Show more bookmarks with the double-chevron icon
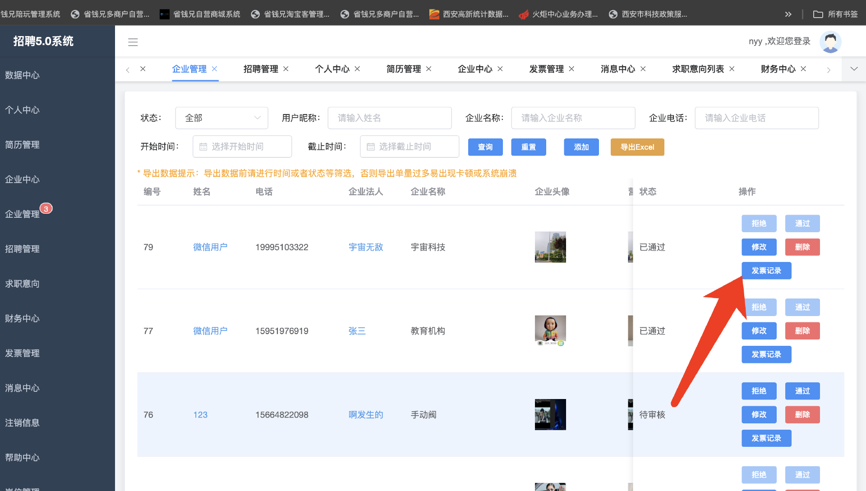 click(x=788, y=14)
